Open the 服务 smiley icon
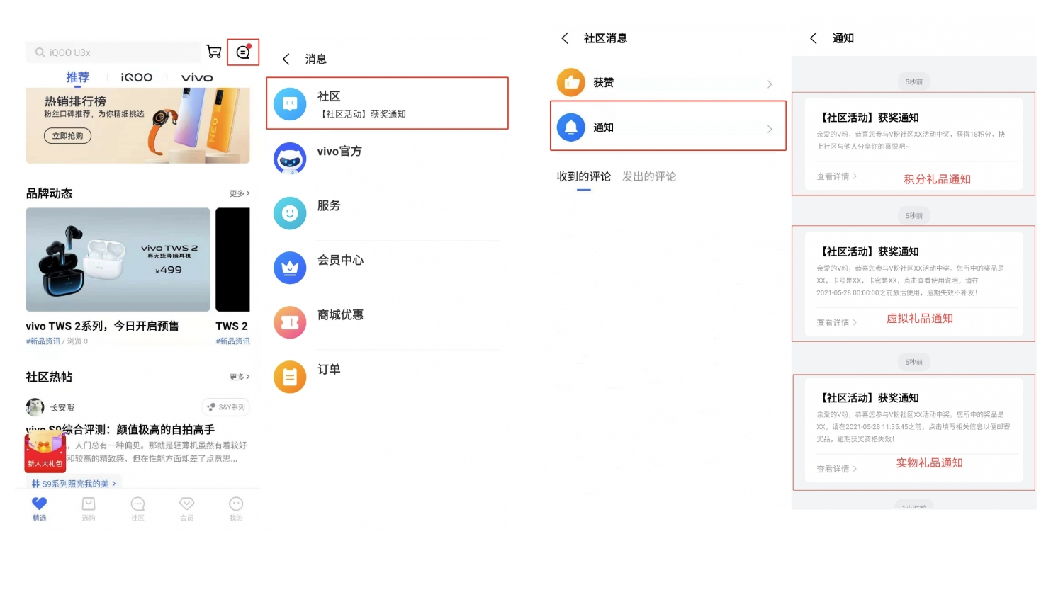The height and width of the screenshot is (597, 1063). (x=290, y=213)
